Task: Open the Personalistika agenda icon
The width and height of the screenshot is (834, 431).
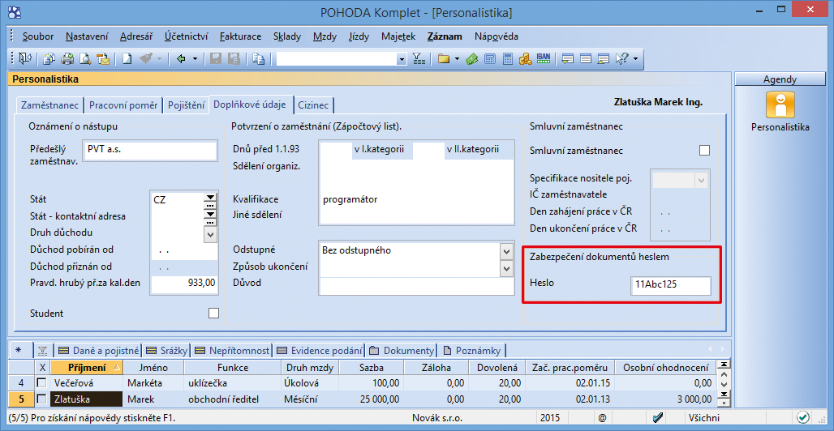Action: pyautogui.click(x=780, y=105)
